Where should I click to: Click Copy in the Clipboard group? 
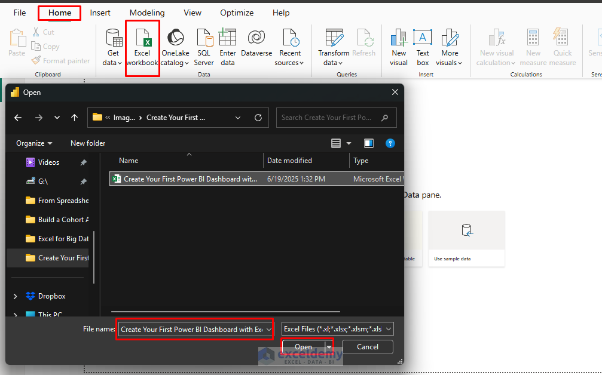pos(45,47)
